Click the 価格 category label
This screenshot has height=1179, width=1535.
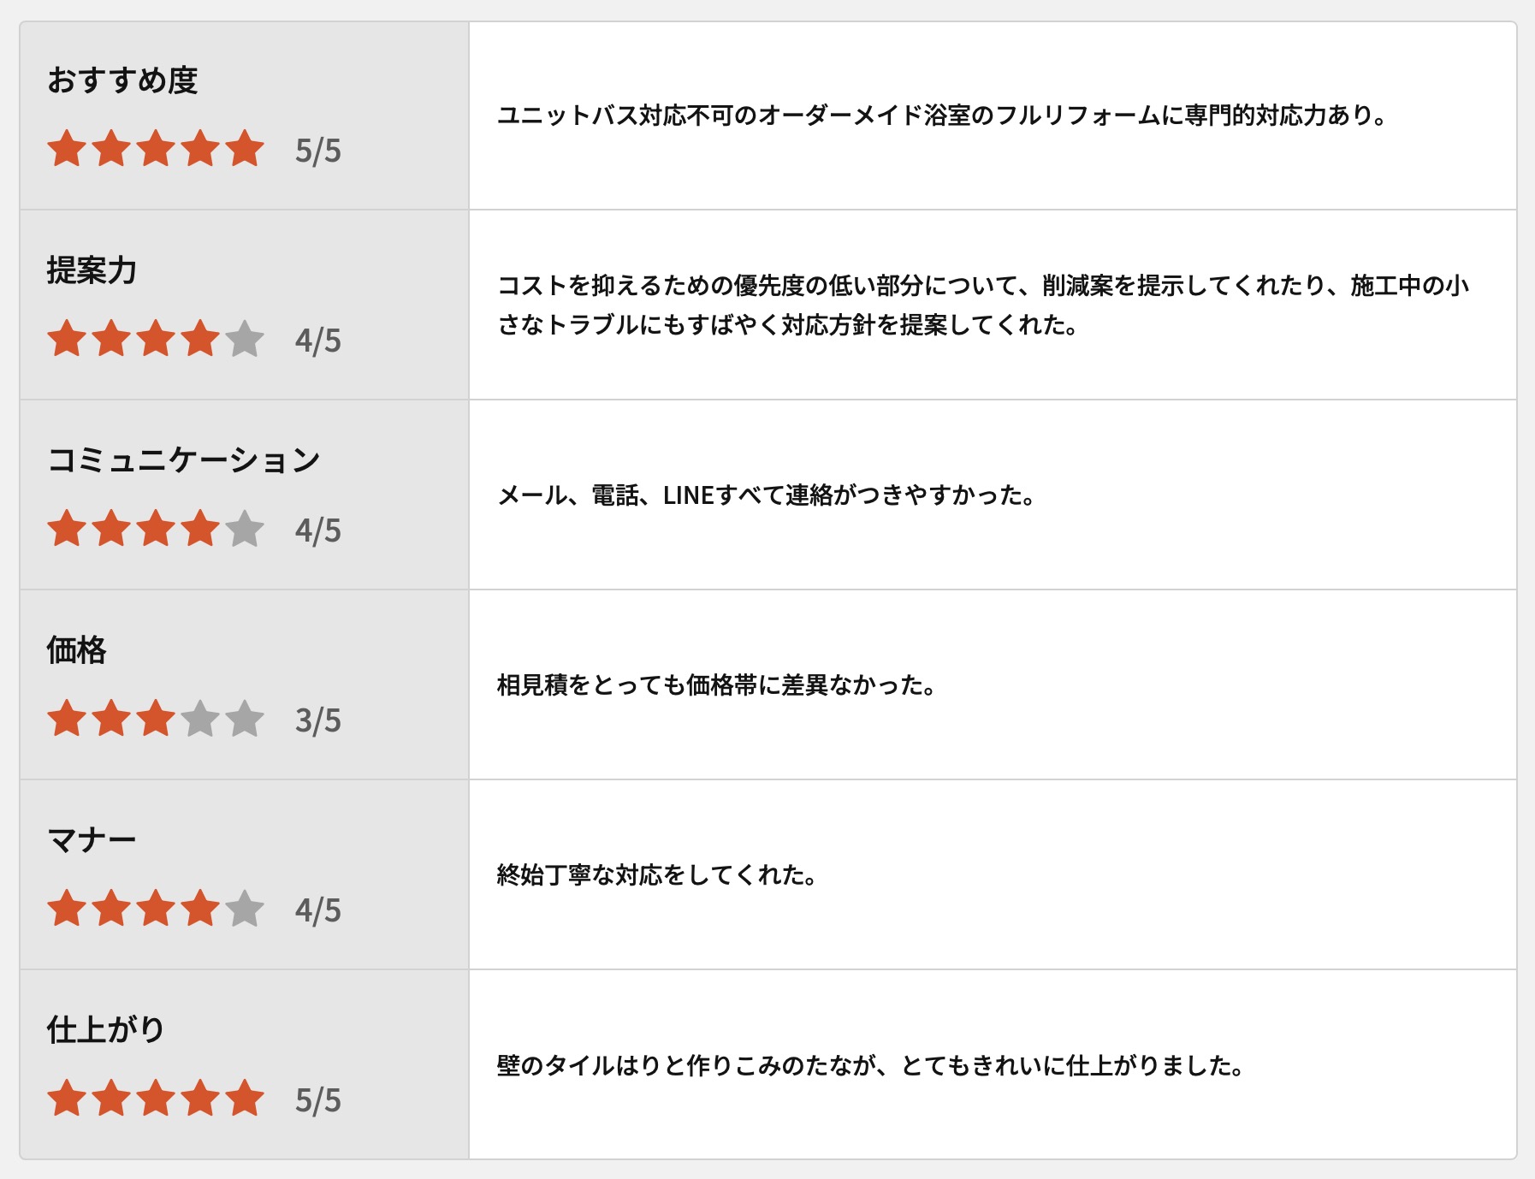click(x=77, y=650)
